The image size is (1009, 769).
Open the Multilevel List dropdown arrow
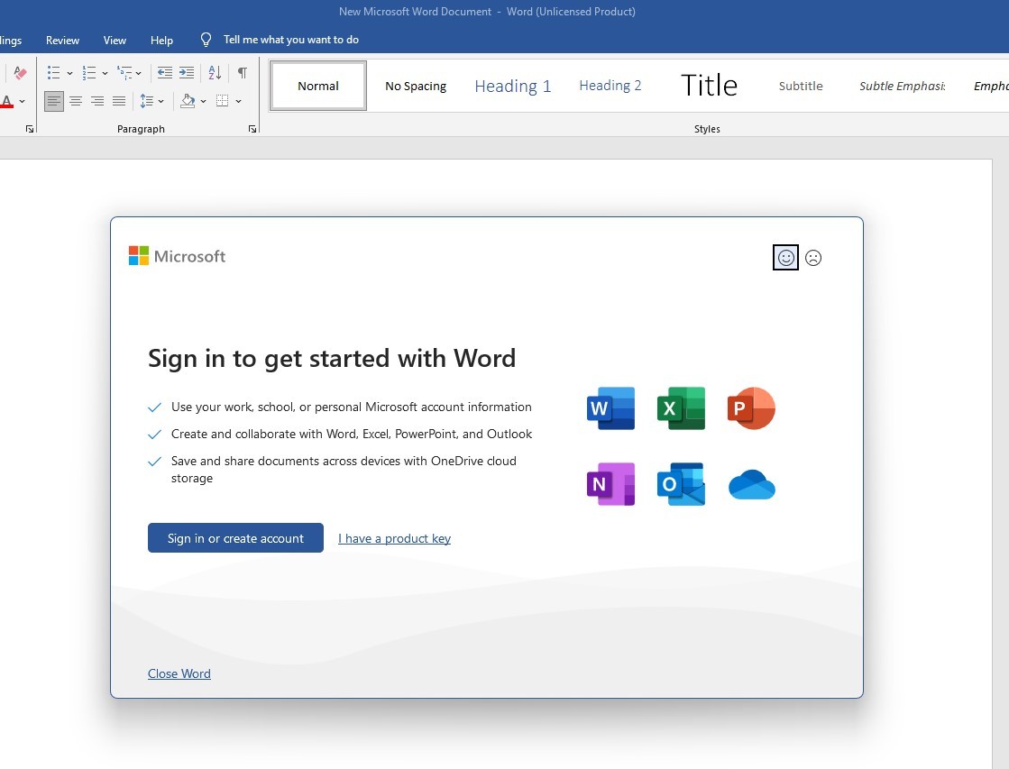point(138,73)
